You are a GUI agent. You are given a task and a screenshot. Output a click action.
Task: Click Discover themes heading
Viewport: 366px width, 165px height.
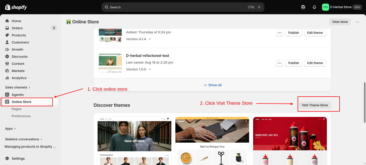(x=112, y=105)
